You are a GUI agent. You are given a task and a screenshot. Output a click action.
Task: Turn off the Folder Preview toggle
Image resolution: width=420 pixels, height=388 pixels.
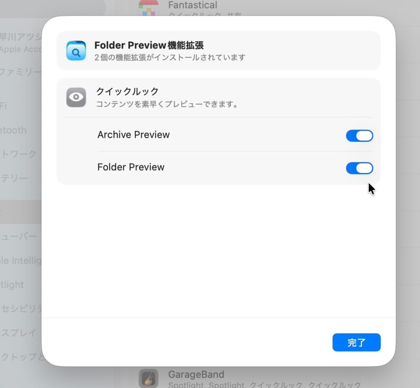(359, 168)
